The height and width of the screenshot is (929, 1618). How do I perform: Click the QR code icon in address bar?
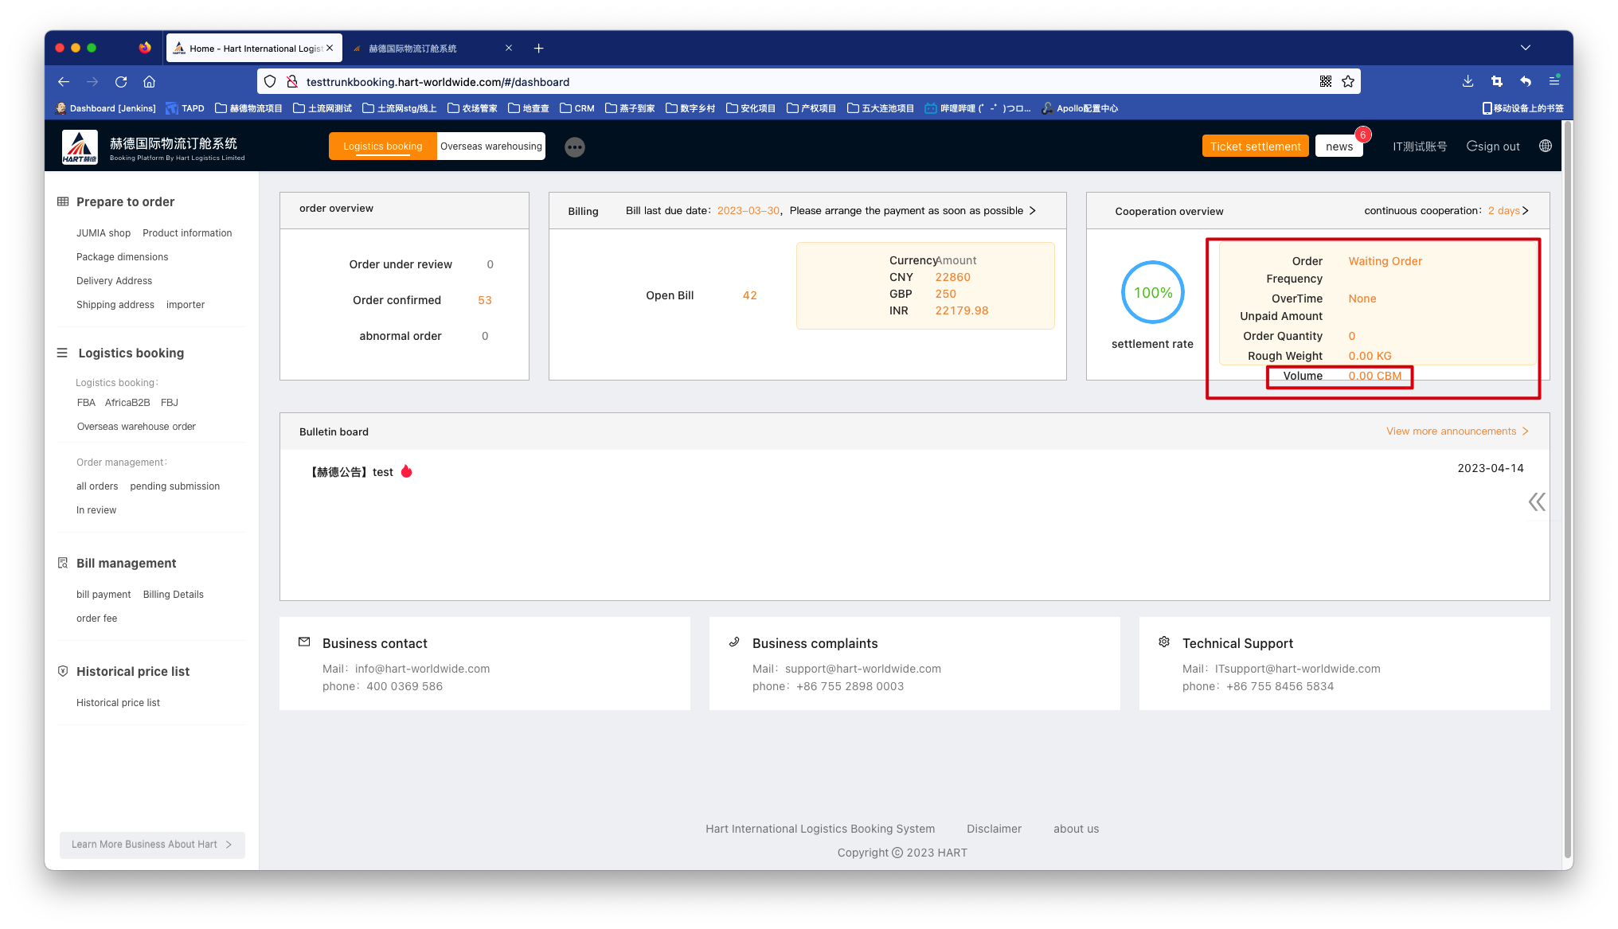1326,82
